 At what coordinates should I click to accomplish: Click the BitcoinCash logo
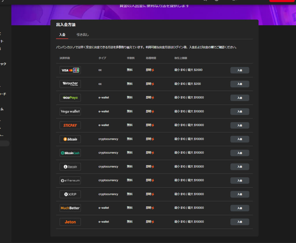(70, 153)
